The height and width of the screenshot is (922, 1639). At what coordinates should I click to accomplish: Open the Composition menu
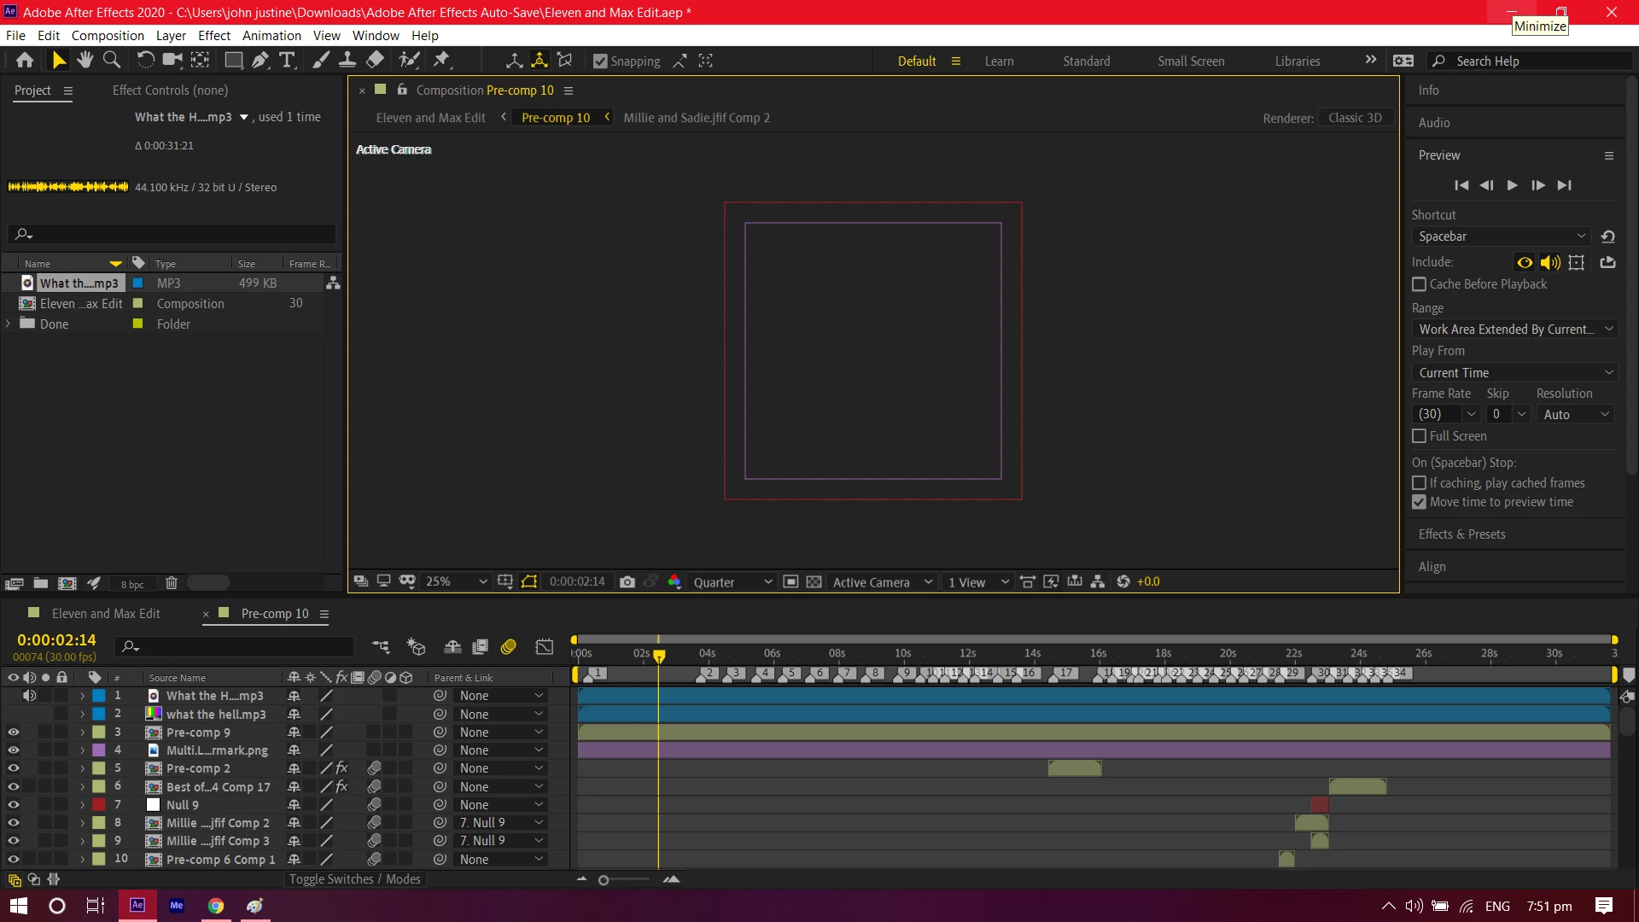(108, 36)
